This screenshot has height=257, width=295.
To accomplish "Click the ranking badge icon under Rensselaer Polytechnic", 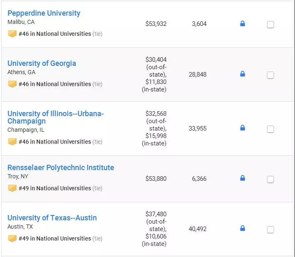I will pos(12,188).
